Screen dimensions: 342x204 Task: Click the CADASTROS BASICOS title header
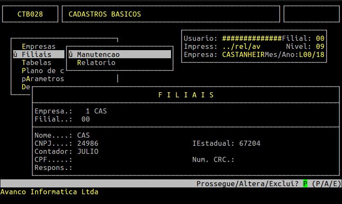[x=104, y=14]
